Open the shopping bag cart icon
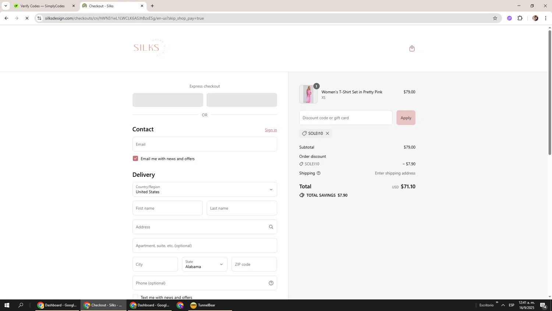 [x=412, y=48]
